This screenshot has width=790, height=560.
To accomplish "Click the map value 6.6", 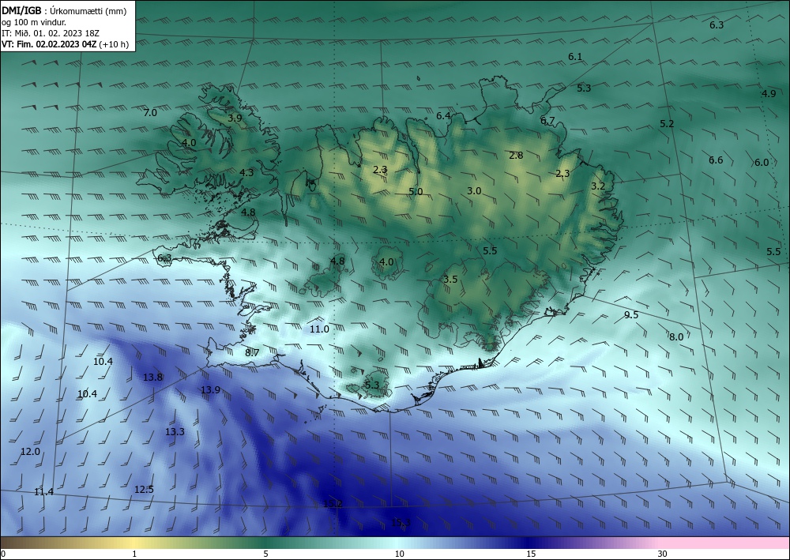I will click(x=716, y=160).
